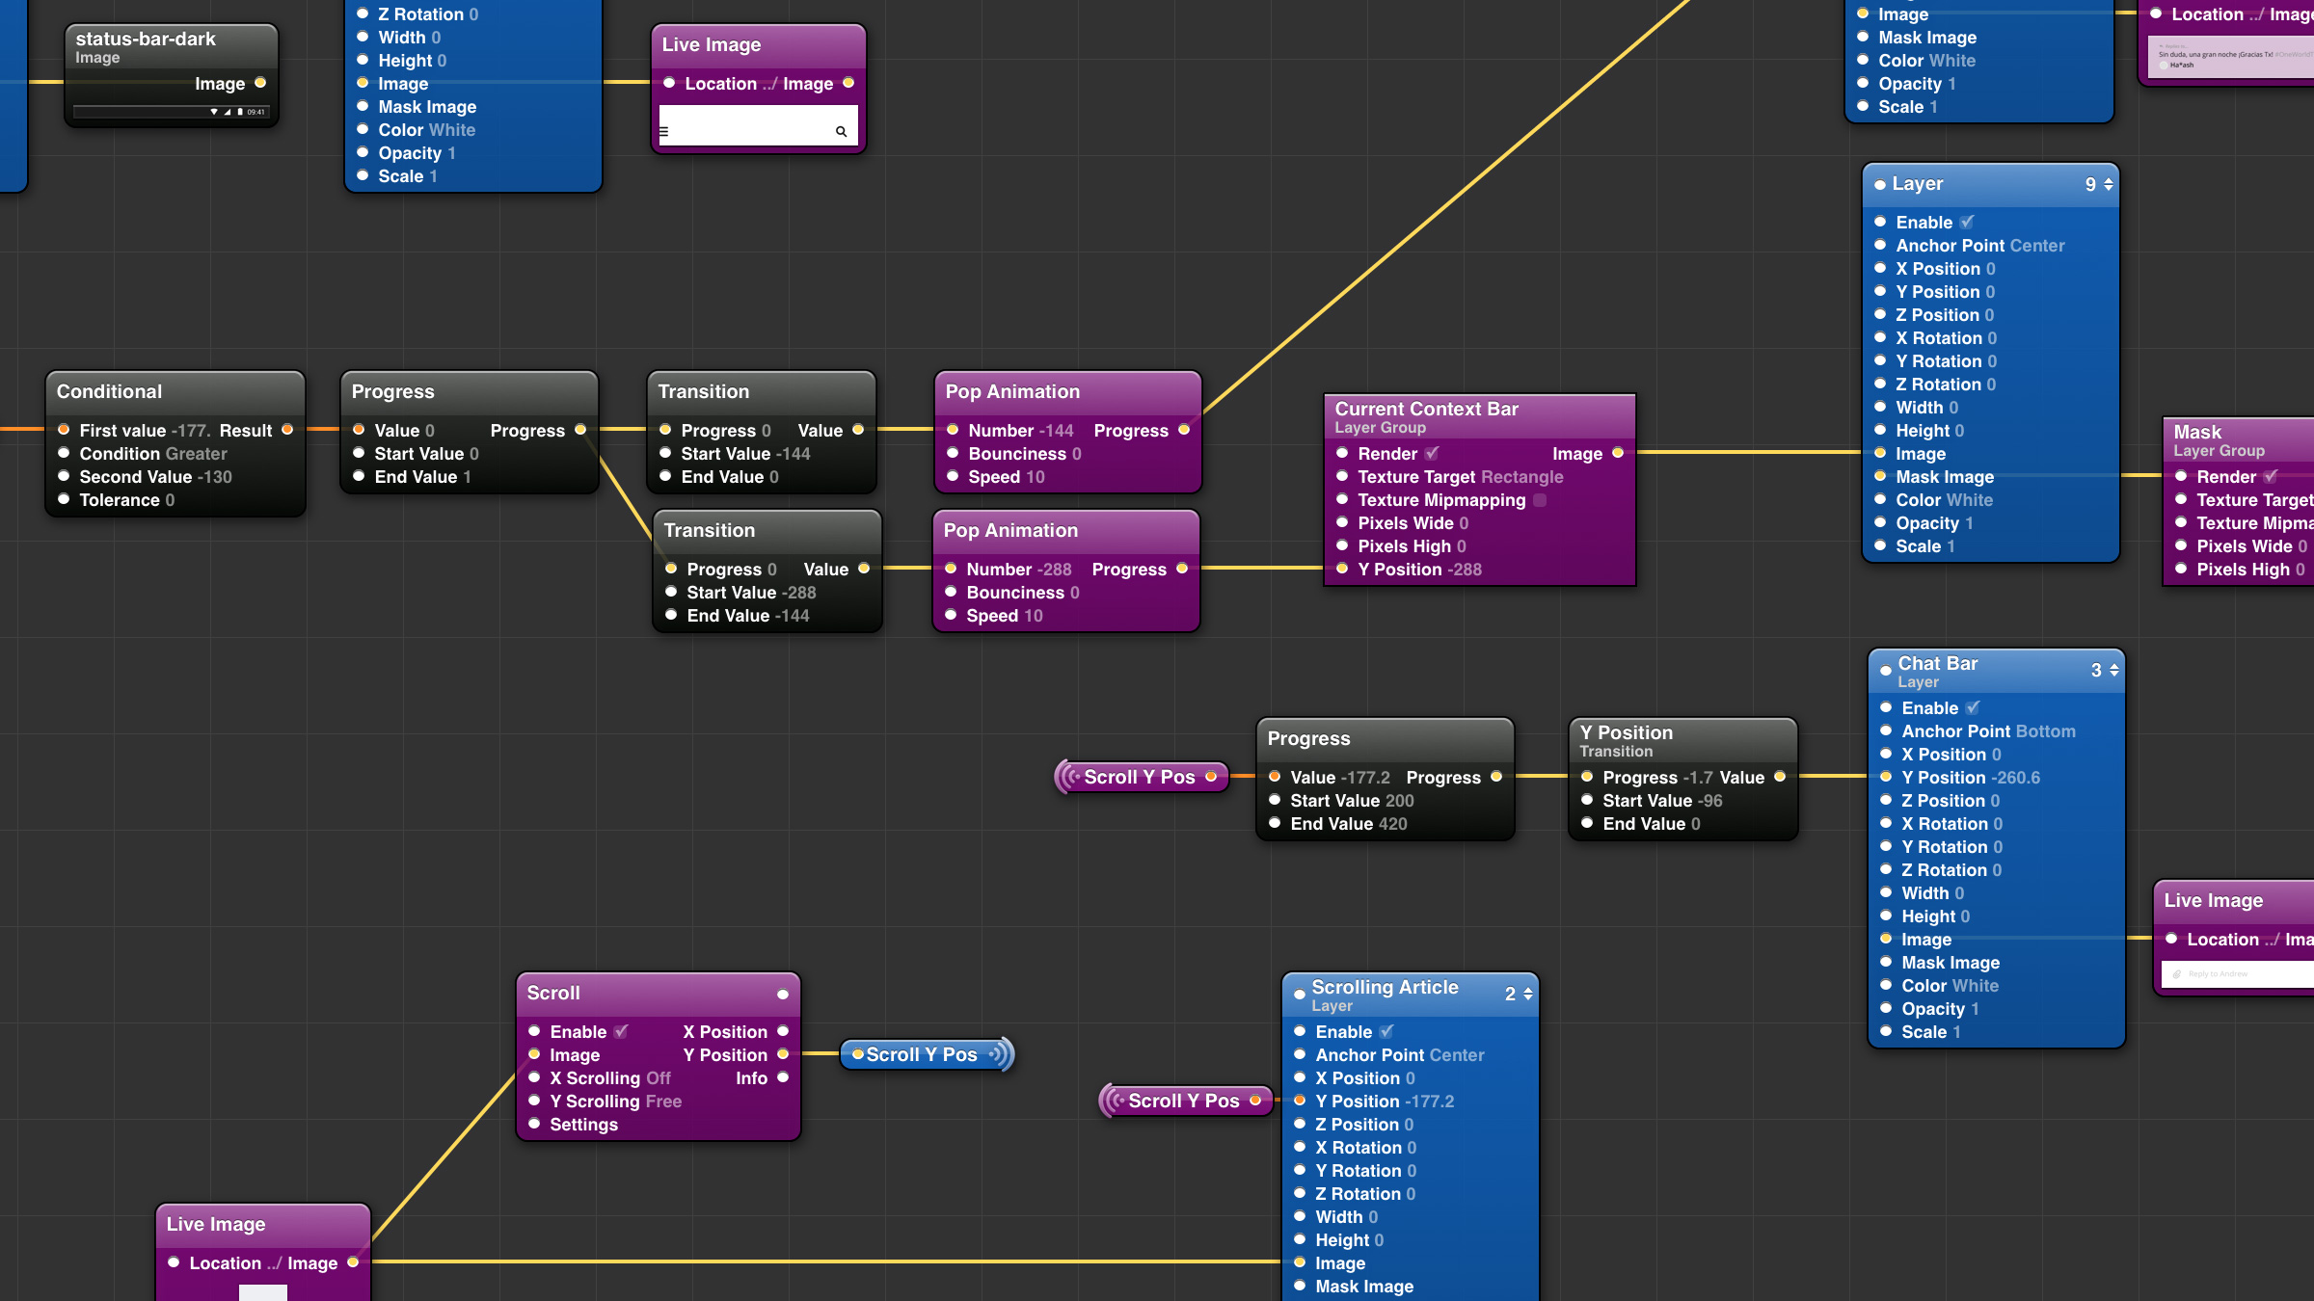2314x1301 pixels.
Task: Click the Scroll patch title output port
Action: click(783, 995)
